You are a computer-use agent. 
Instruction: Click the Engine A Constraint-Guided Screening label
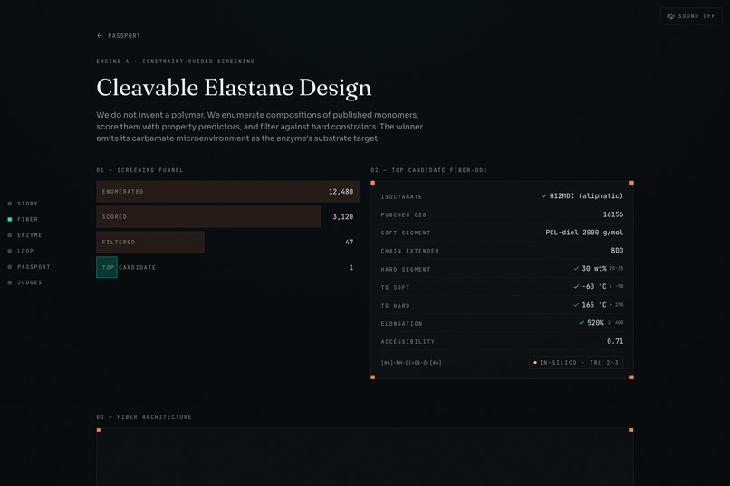[x=176, y=62]
